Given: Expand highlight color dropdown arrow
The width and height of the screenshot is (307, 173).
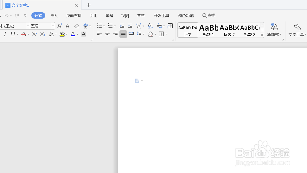Looking at the screenshot, I should coord(67,34).
